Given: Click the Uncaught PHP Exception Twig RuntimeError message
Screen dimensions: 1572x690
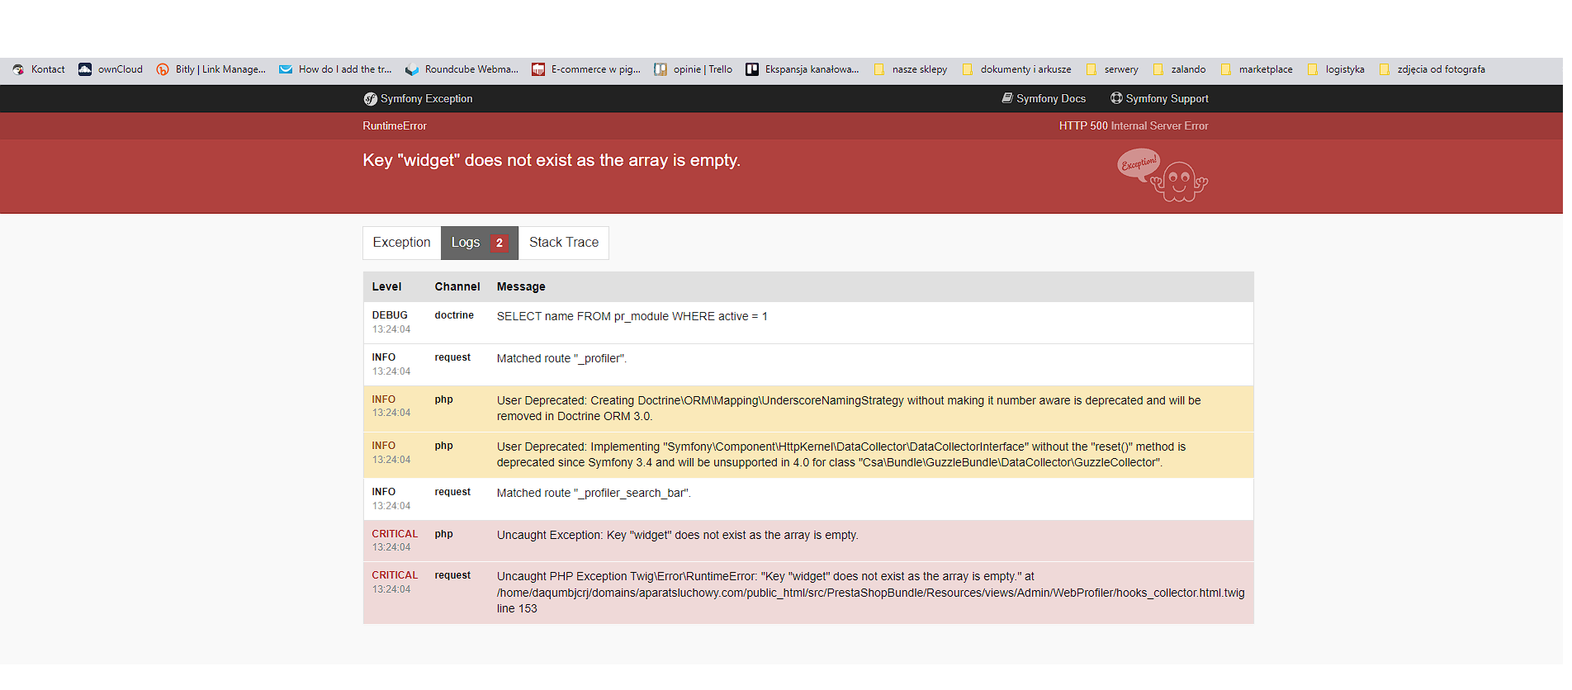Looking at the screenshot, I should tap(871, 593).
